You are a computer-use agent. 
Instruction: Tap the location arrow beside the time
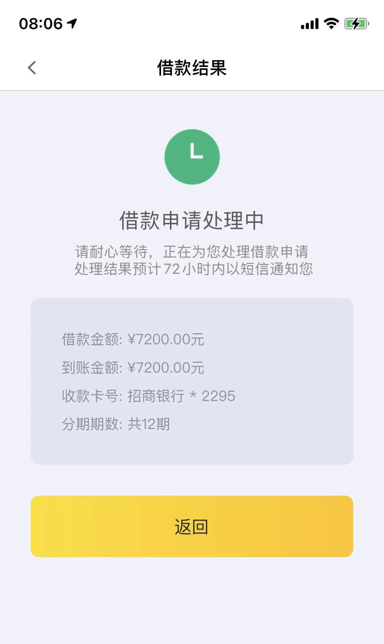tap(72, 24)
